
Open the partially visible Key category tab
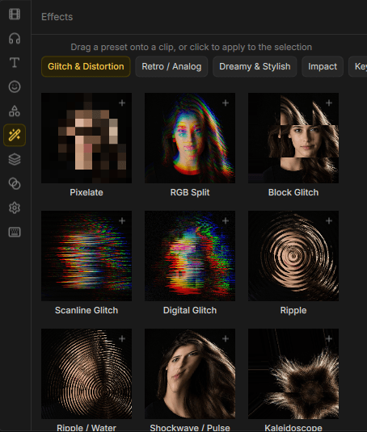pyautogui.click(x=358, y=66)
